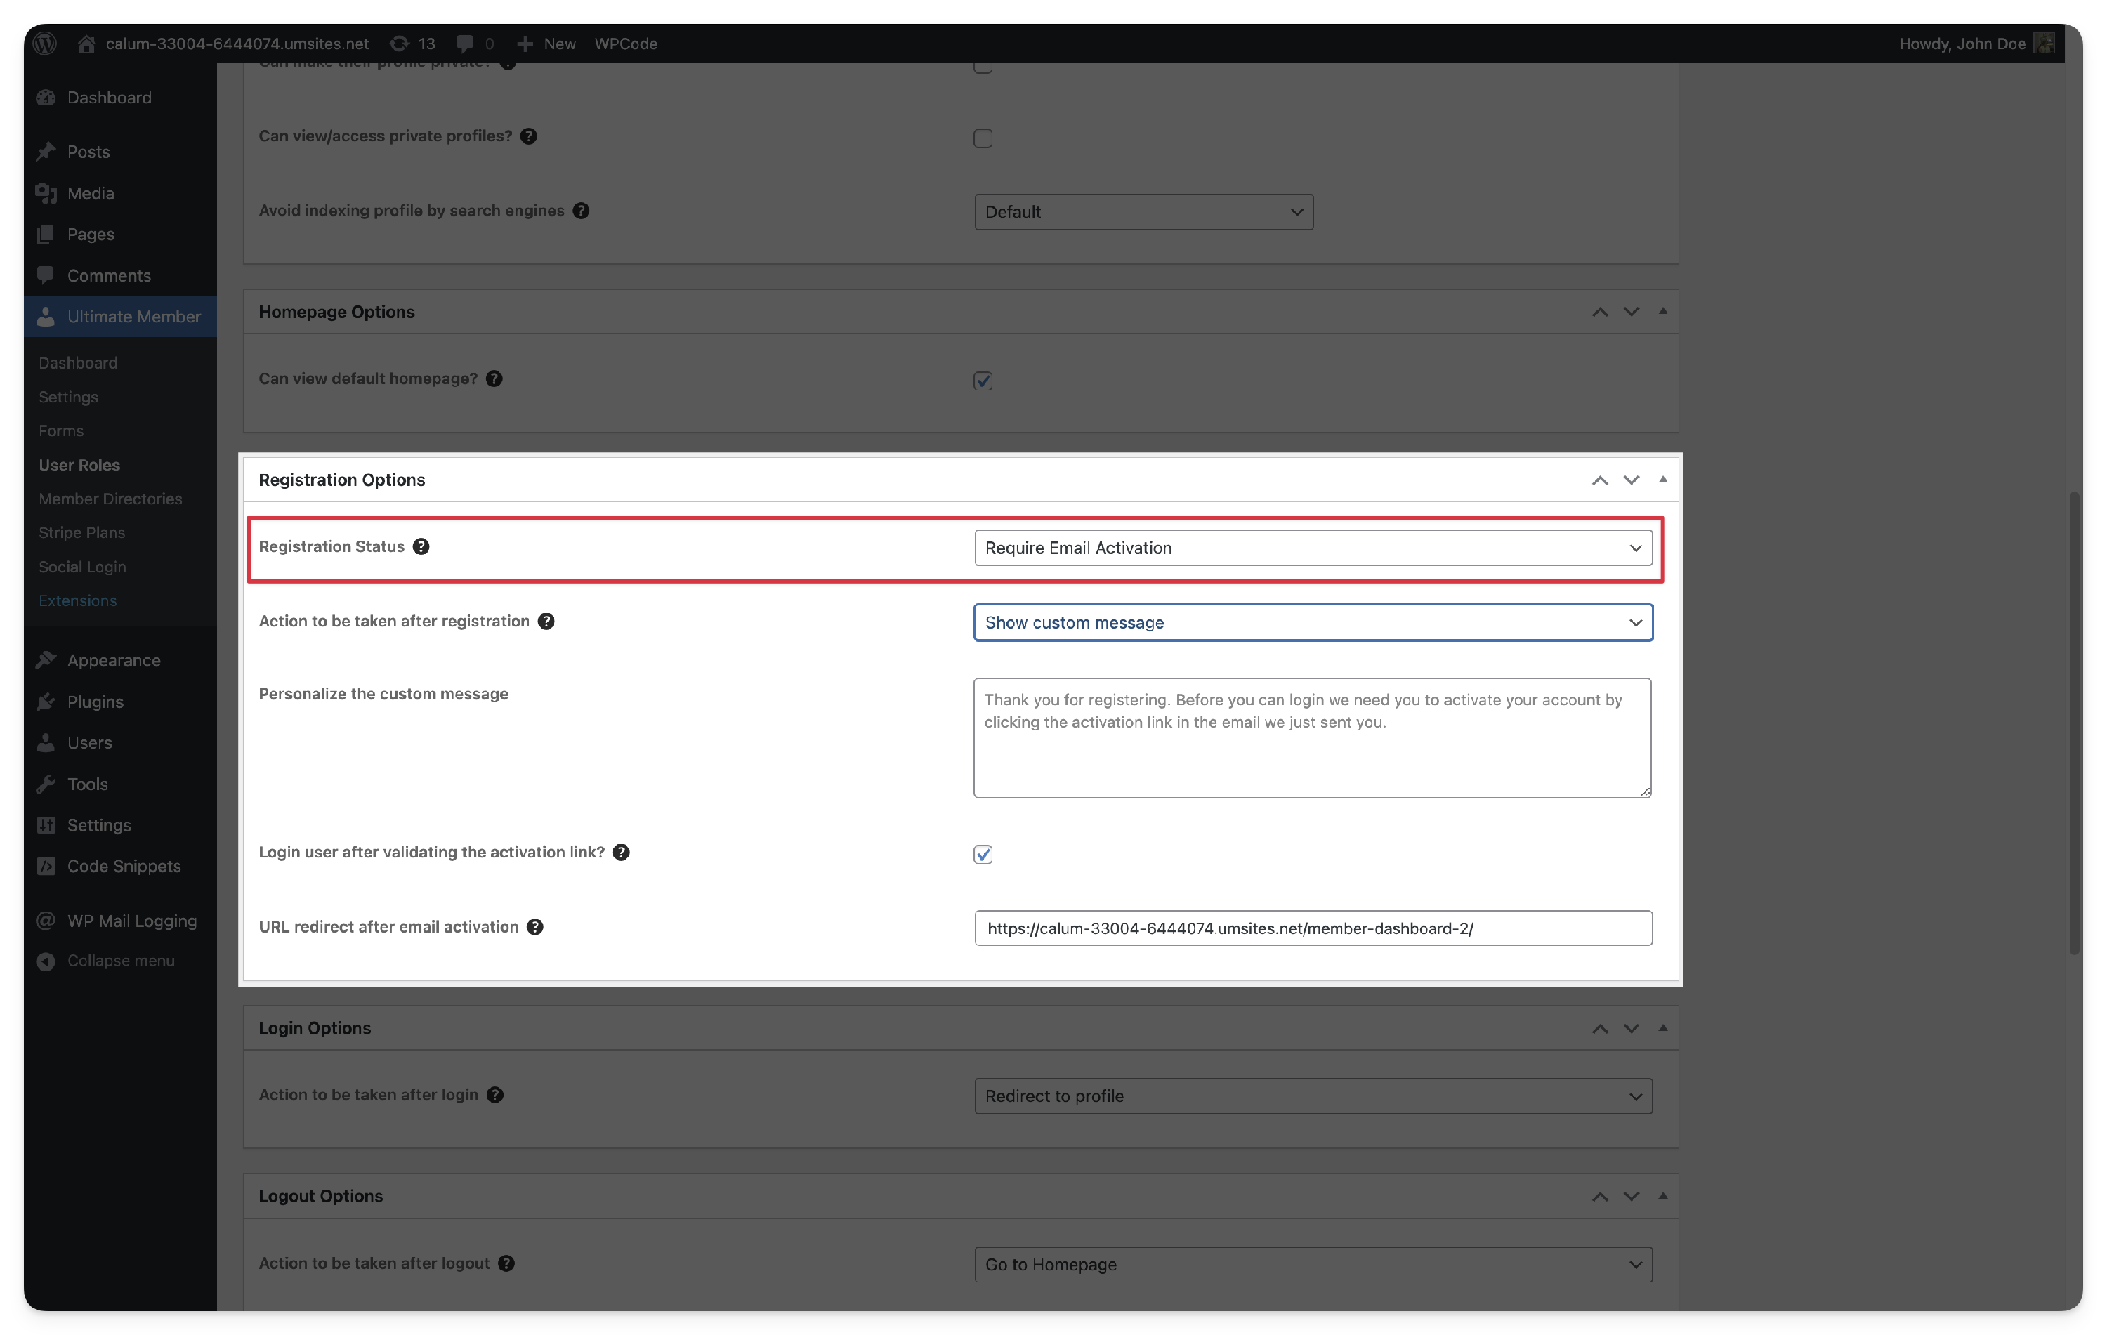
Task: Go to Member Directories submenu
Action: click(x=110, y=499)
